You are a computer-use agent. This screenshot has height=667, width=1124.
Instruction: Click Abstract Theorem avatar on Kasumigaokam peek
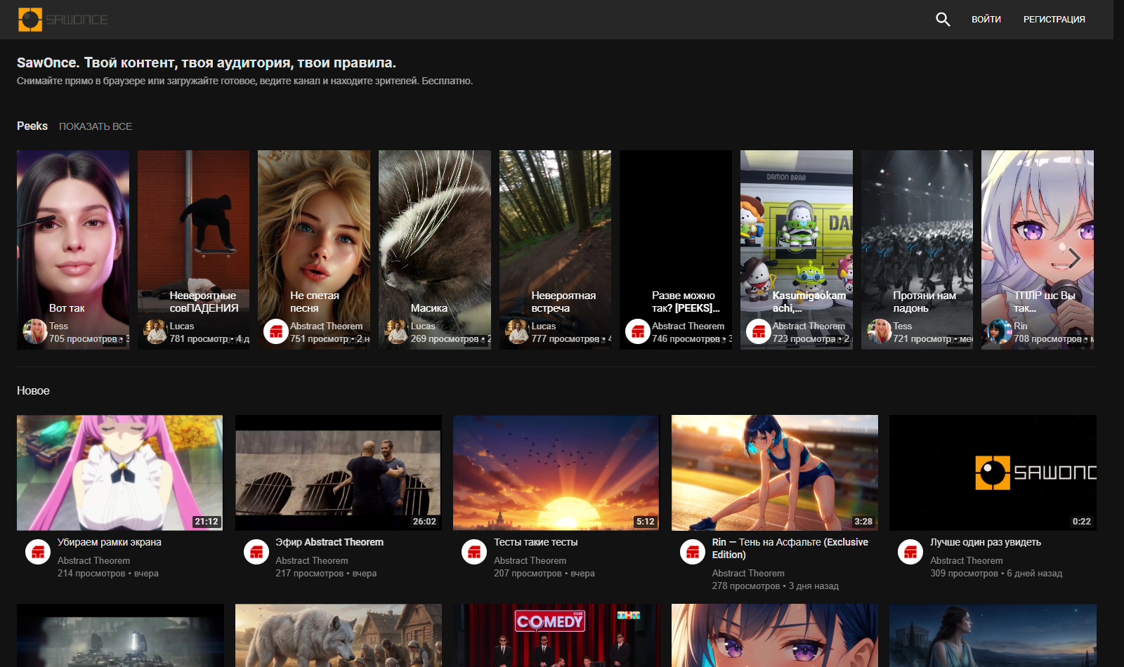759,331
